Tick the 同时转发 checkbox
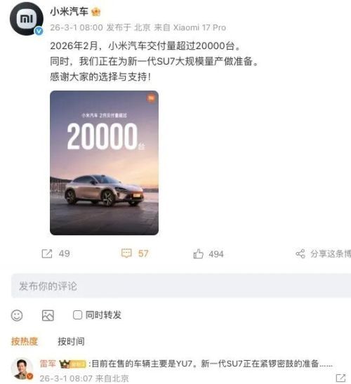 click(x=77, y=315)
